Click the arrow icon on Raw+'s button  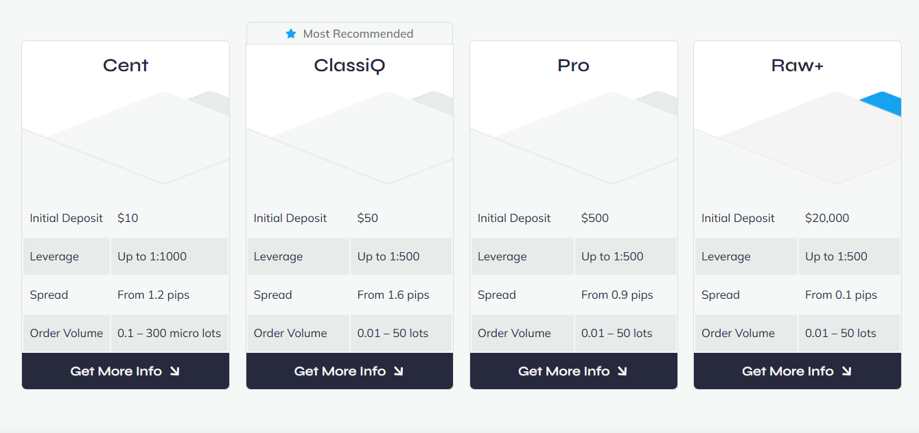click(x=846, y=371)
